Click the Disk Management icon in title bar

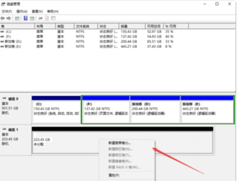click(x=3, y=4)
